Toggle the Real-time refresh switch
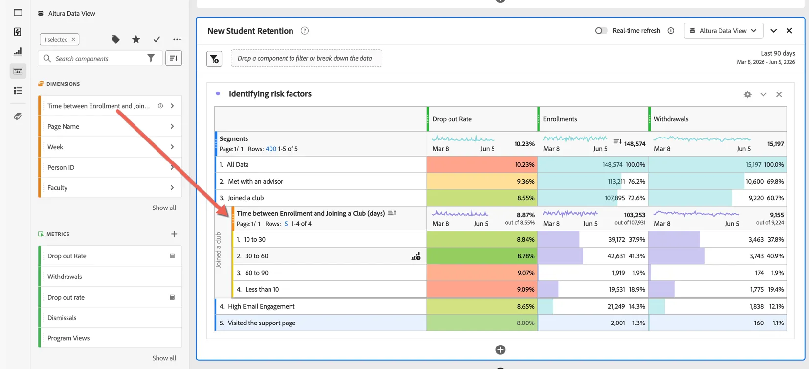Viewport: 809px width, 369px height. click(x=601, y=31)
